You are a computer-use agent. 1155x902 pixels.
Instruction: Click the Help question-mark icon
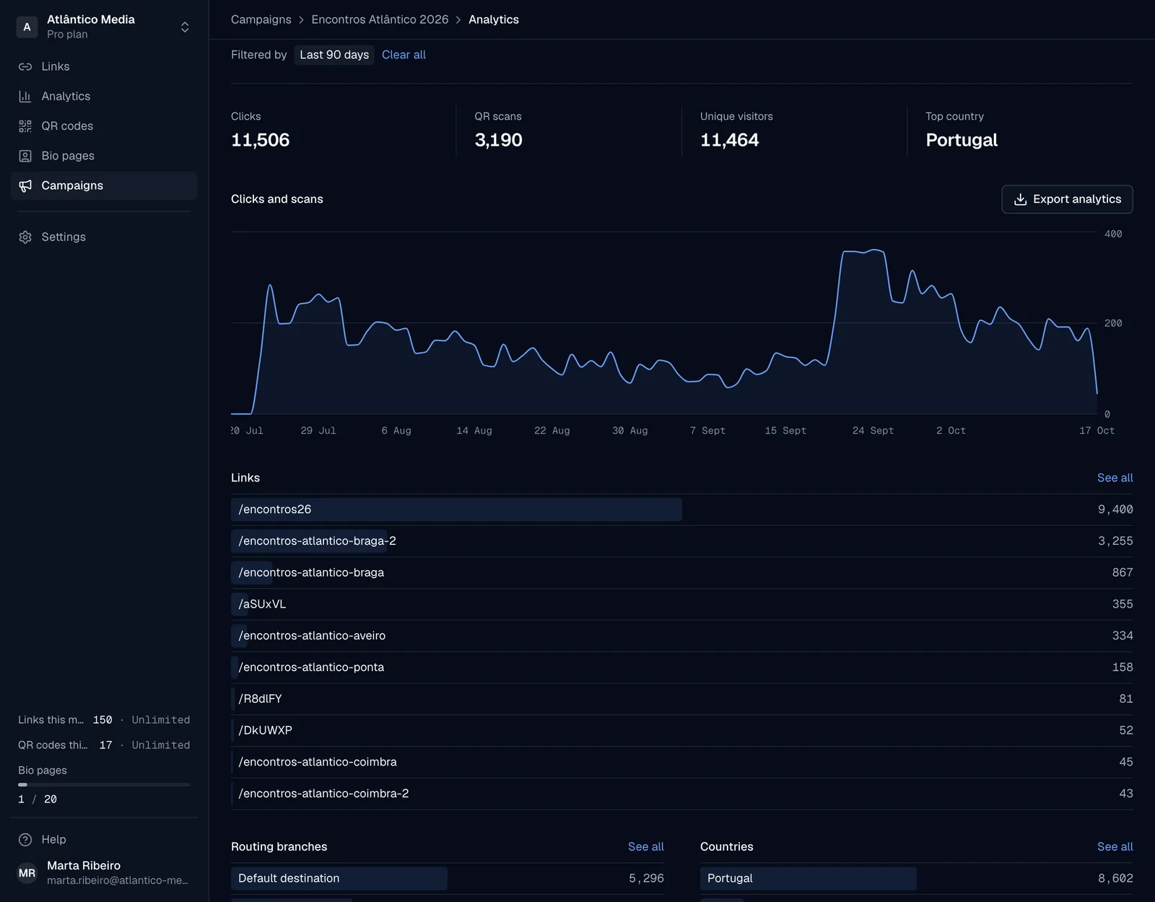click(x=25, y=839)
